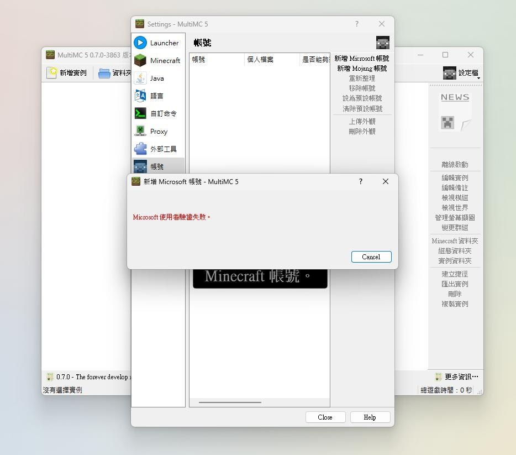
Task: Click 設為預設帳號 button
Action: click(362, 98)
